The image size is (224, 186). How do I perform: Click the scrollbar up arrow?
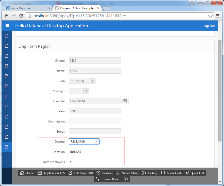click(x=220, y=23)
